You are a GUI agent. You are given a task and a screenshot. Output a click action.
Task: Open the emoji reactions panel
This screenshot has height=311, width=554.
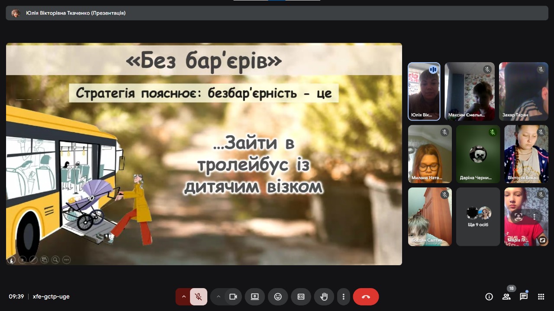click(278, 297)
